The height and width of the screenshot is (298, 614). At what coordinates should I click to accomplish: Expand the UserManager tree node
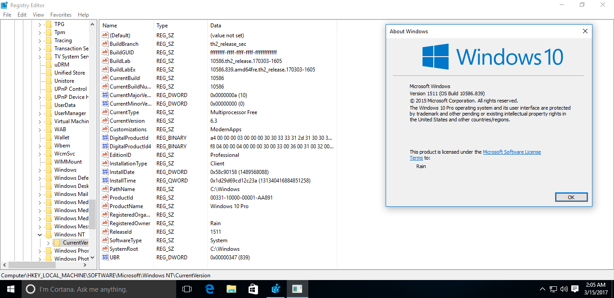40,113
